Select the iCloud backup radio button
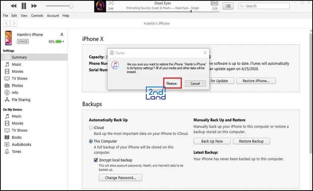The height and width of the screenshot is (191, 313). (91, 128)
